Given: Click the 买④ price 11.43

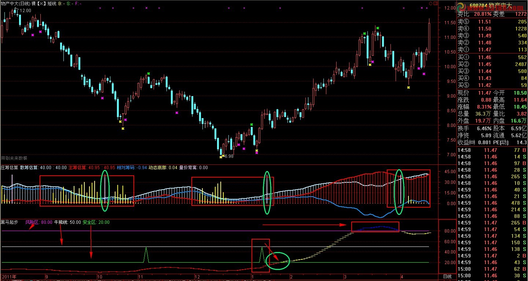Looking at the screenshot, I should pyautogui.click(x=484, y=78).
